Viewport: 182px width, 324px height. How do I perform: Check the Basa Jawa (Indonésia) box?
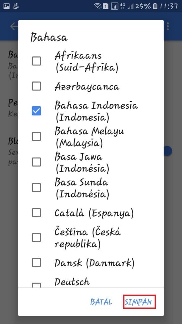36,162
